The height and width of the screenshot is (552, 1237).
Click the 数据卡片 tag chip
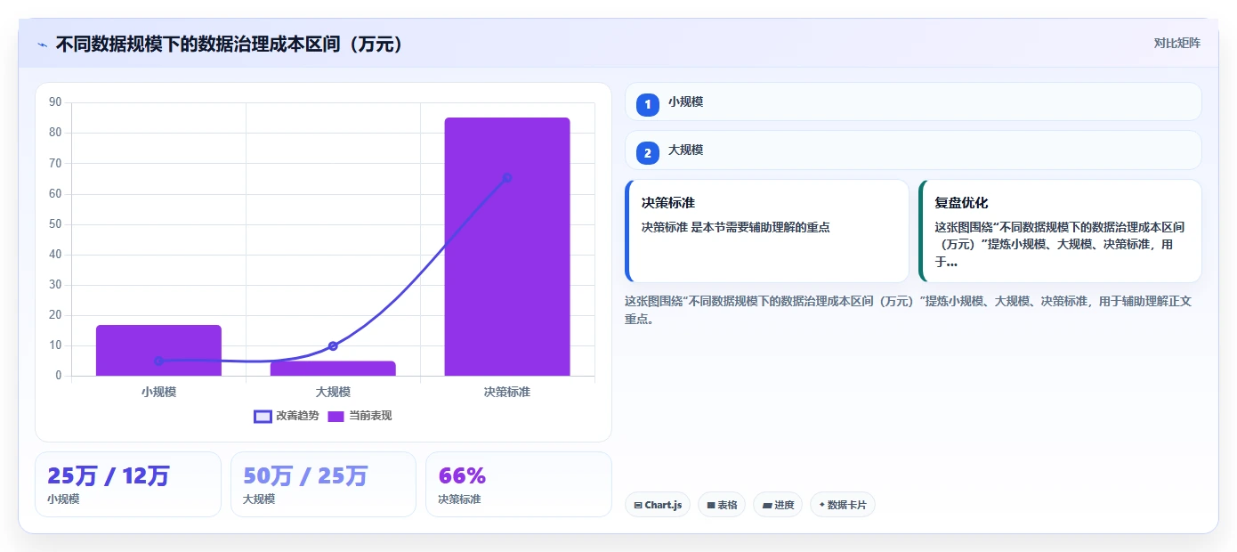[x=843, y=505]
